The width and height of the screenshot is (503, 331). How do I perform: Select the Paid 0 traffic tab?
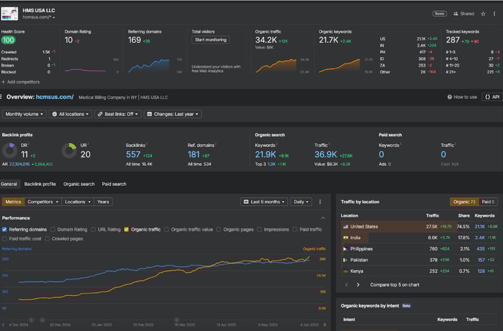tap(486, 202)
